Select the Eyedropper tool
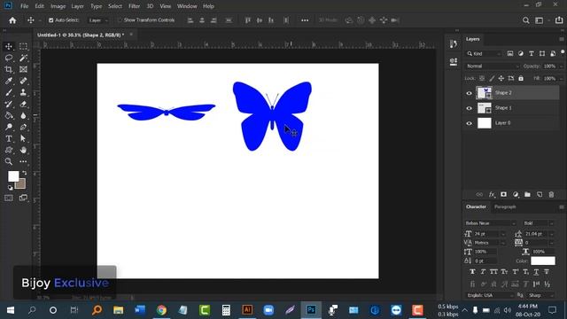Viewport: 567px width, 319px height. pyautogui.click(x=9, y=81)
